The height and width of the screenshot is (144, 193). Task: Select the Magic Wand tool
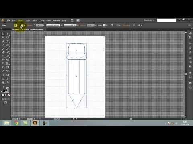pyautogui.click(x=3, y=38)
